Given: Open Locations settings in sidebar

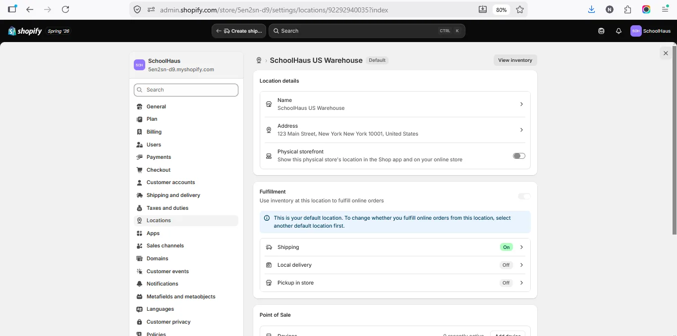Looking at the screenshot, I should tap(186, 221).
